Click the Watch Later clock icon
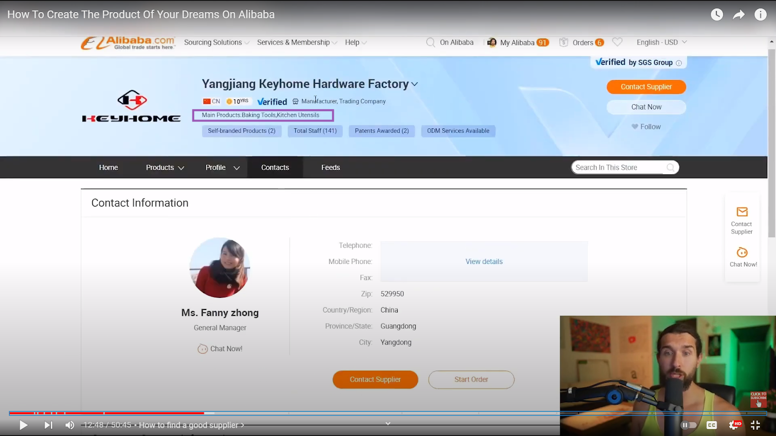 pyautogui.click(x=717, y=15)
